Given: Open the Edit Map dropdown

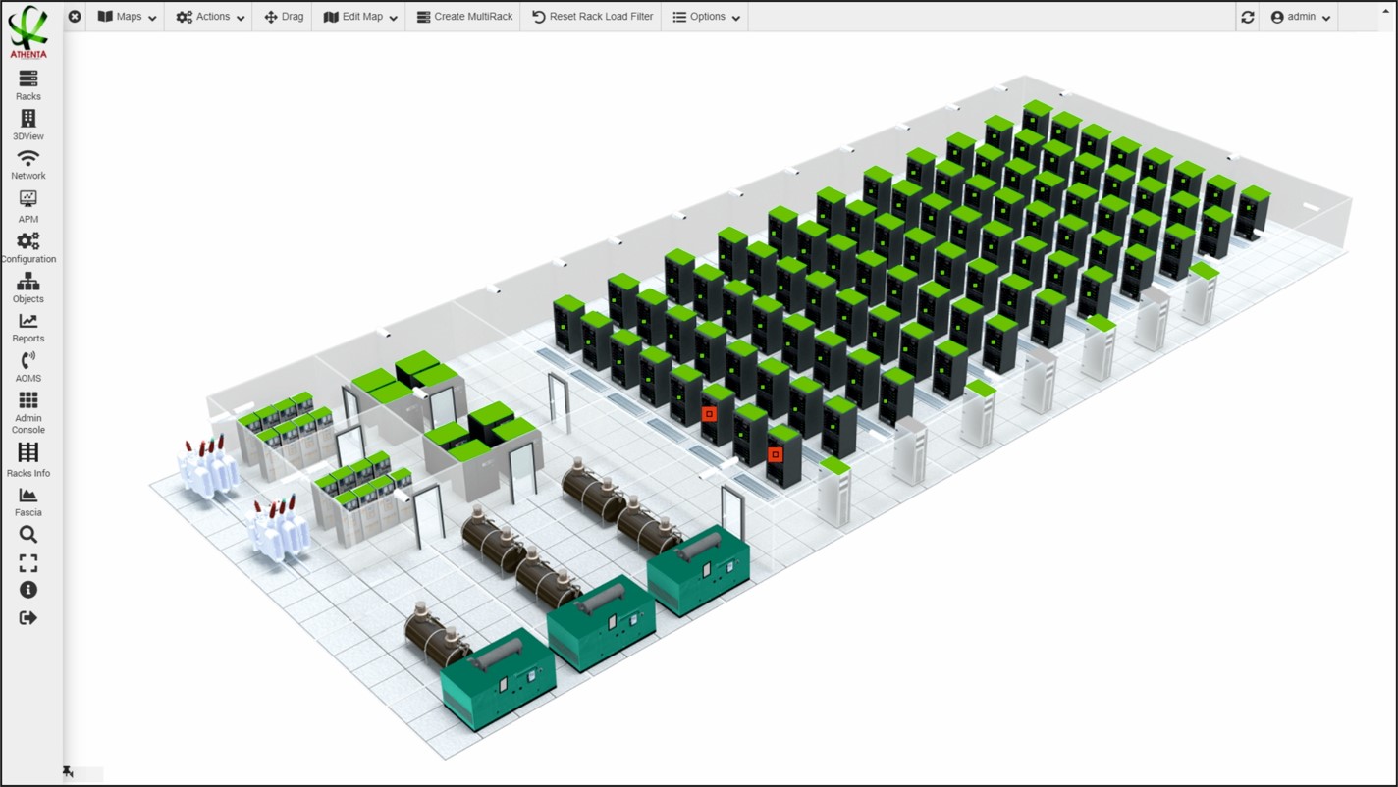Looking at the screenshot, I should pos(360,17).
